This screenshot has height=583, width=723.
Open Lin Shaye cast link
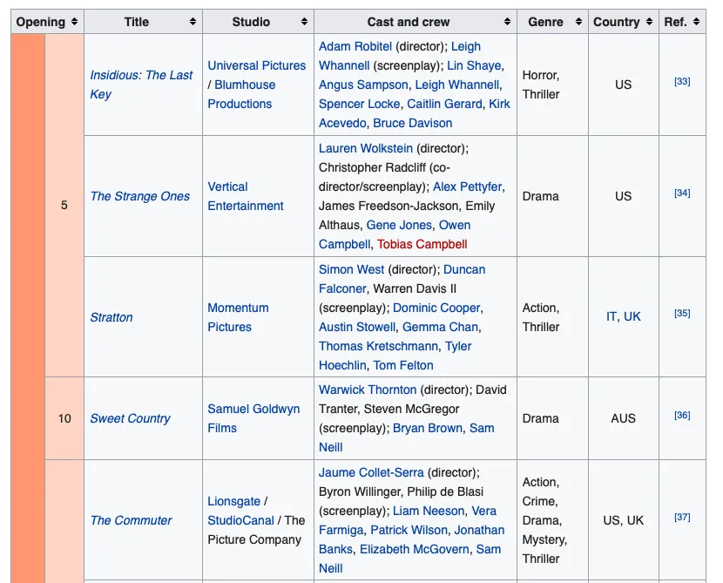pyautogui.click(x=474, y=65)
